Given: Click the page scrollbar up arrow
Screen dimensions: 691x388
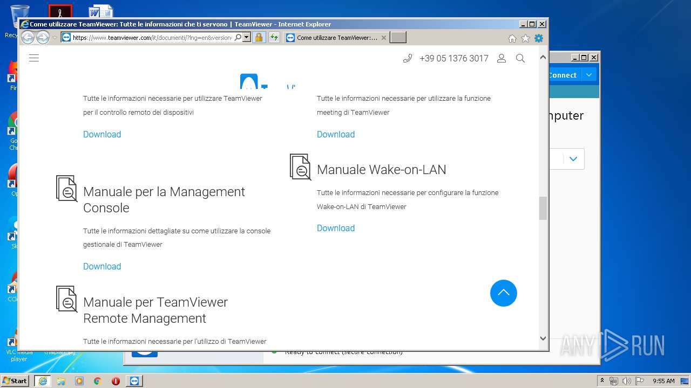Looking at the screenshot, I should click(543, 57).
